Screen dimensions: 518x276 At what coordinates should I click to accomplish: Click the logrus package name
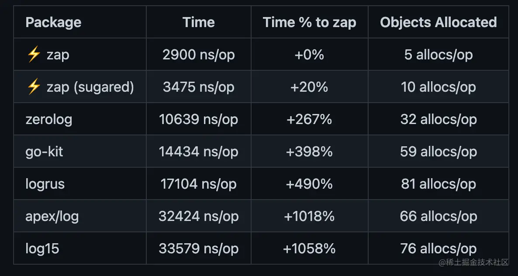tap(45, 184)
